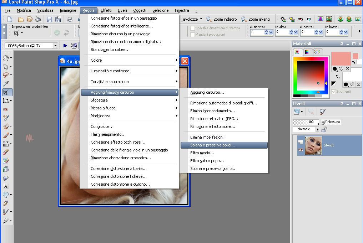This screenshot has width=363, height=243.
Task: Select the Pan hand tool
Action: click(x=6, y=58)
